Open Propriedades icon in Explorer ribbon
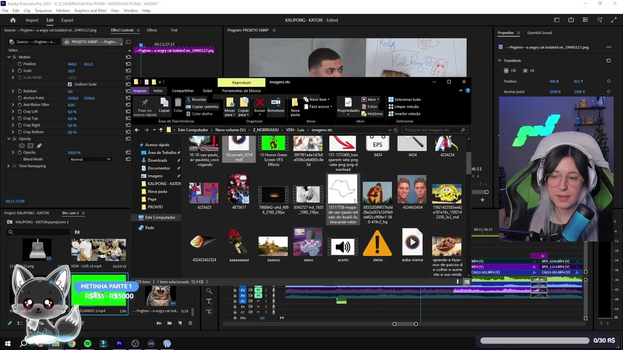The width and height of the screenshot is (623, 350). tap(348, 102)
